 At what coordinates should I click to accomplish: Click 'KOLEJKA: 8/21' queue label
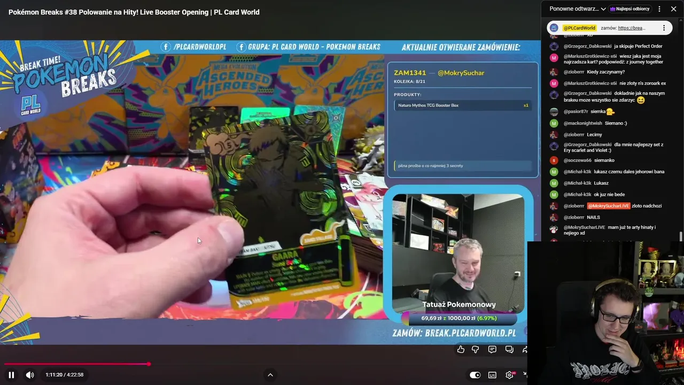tap(409, 82)
